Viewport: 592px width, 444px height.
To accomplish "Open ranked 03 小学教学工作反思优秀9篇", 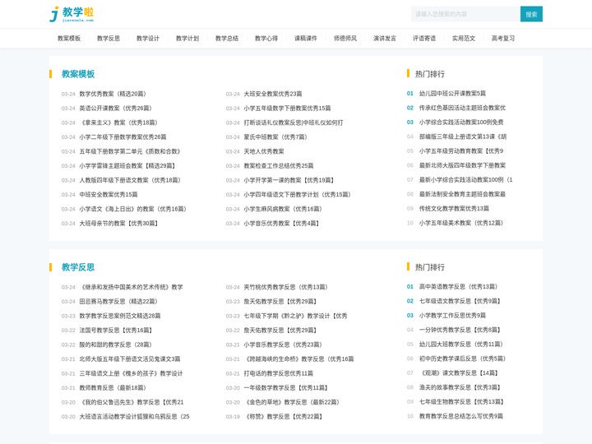I will [452, 315].
